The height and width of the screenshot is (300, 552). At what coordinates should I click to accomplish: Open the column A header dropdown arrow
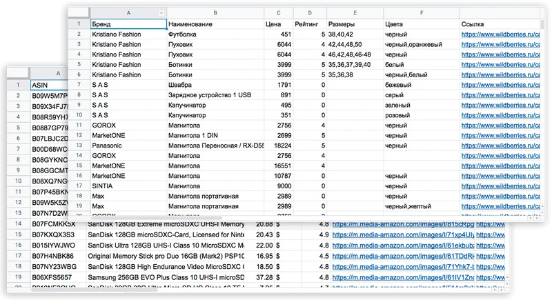point(161,13)
